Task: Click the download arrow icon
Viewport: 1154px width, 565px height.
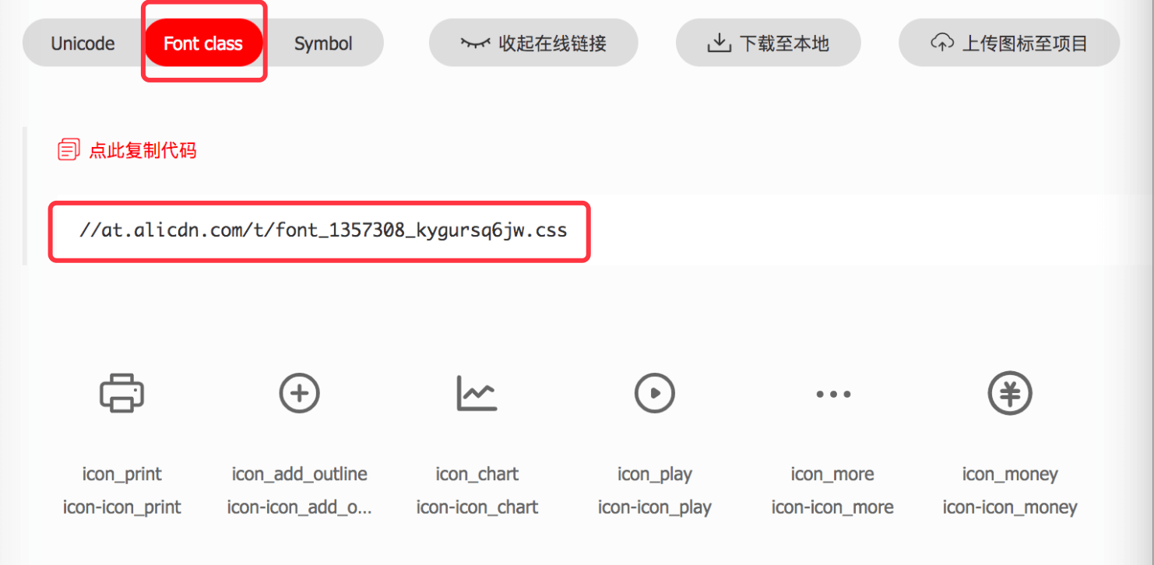Action: [719, 43]
